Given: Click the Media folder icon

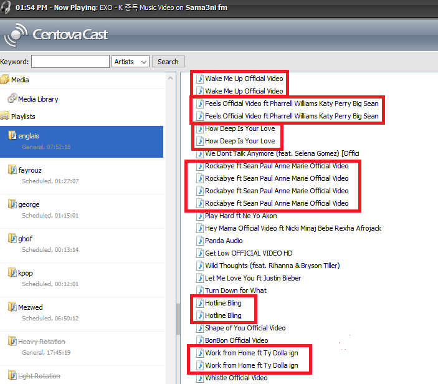Looking at the screenshot, I should [x=5, y=79].
